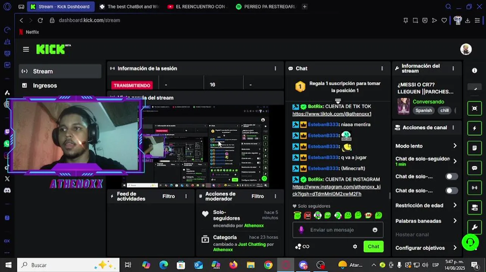The image size is (486, 272).
Task: Open the tiktok.com/@athenoxx1 link
Action: pos(332,114)
